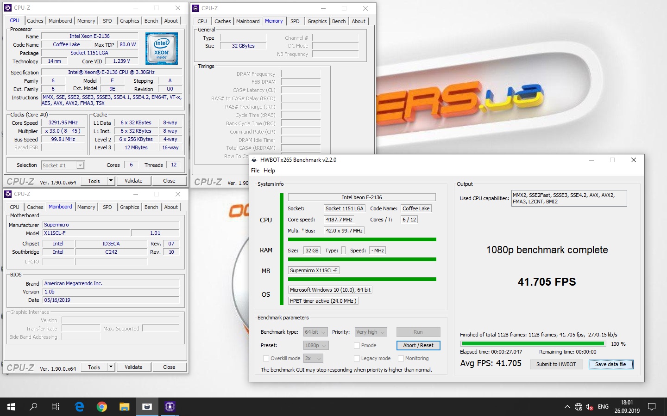
Task: Switch to Caches tab in top-left CPU-Z
Action: [x=35, y=21]
